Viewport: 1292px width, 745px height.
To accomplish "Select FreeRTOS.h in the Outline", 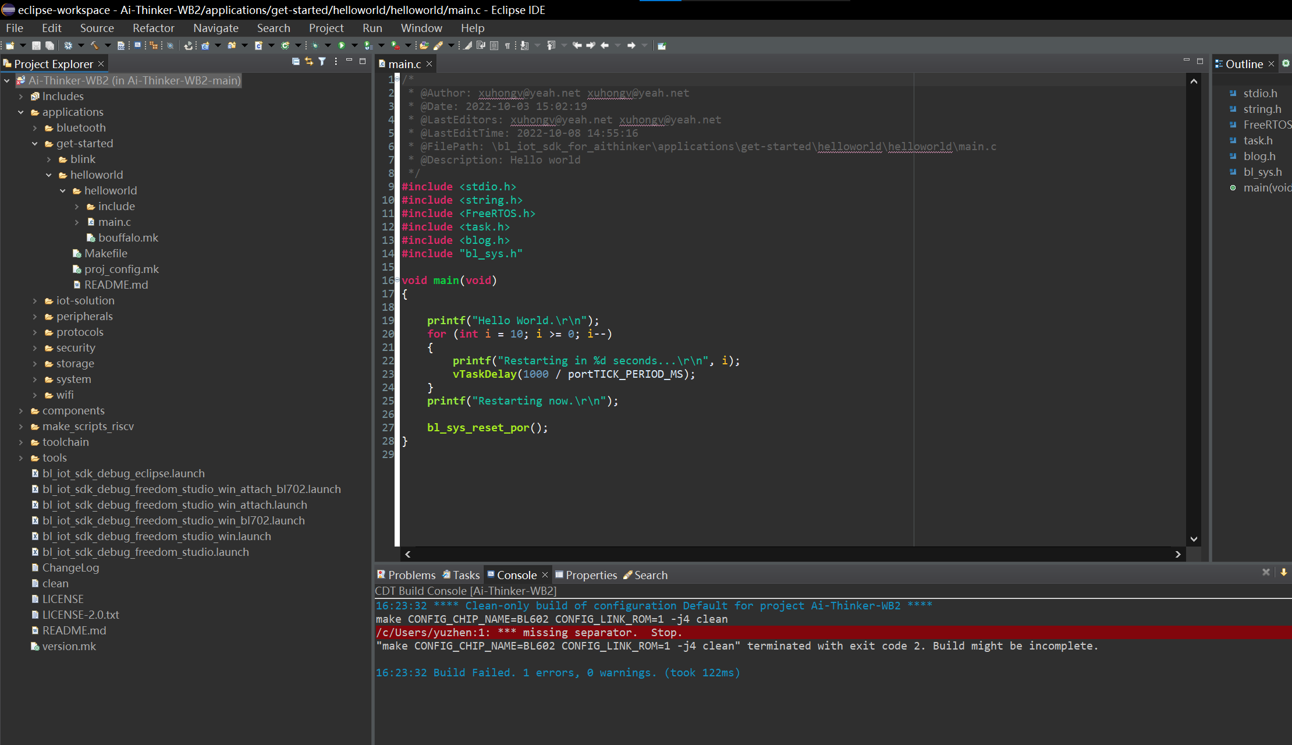I will coord(1261,125).
